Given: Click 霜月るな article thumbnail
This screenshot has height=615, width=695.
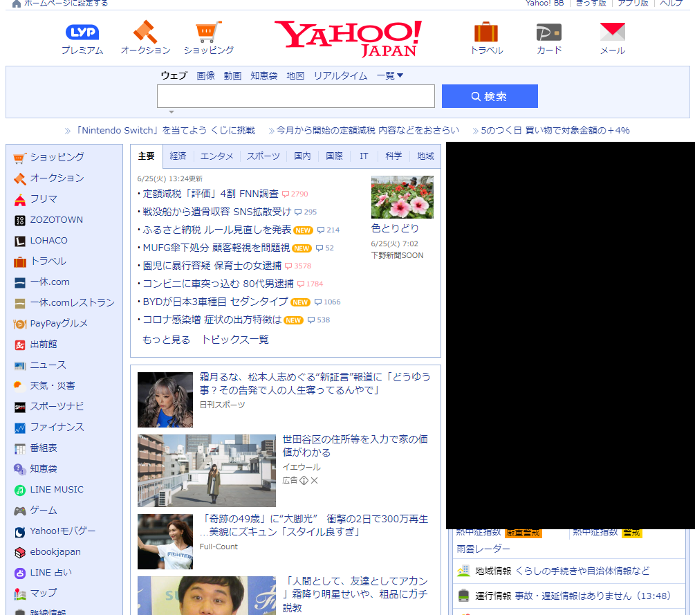Looking at the screenshot, I should (165, 400).
